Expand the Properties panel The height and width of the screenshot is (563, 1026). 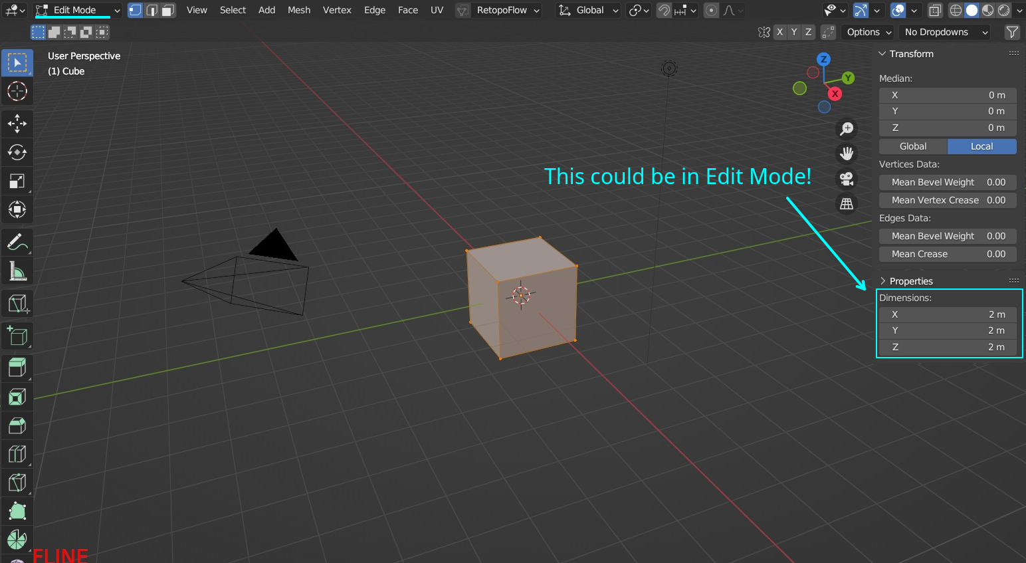pyautogui.click(x=882, y=281)
